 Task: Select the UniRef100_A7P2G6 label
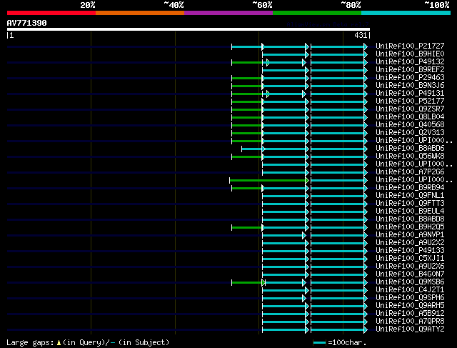click(410, 172)
